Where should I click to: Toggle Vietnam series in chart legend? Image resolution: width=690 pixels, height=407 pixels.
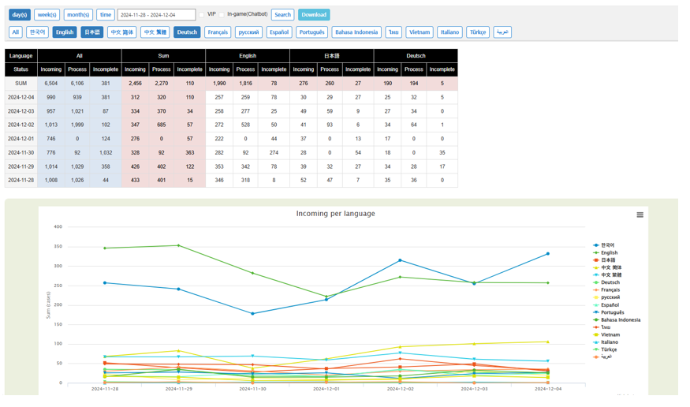tap(610, 334)
